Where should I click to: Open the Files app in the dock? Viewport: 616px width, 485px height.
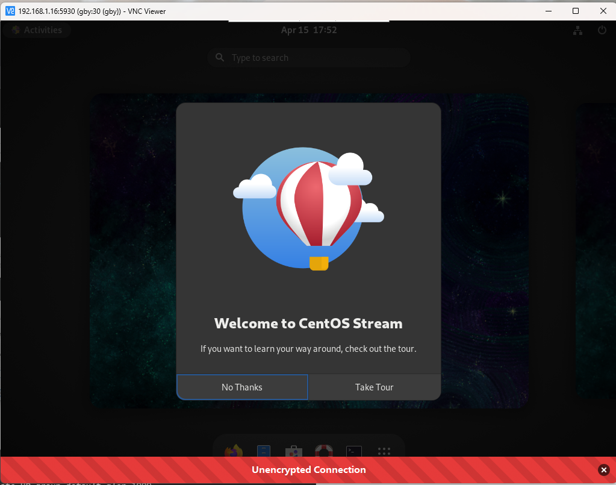pyautogui.click(x=263, y=451)
